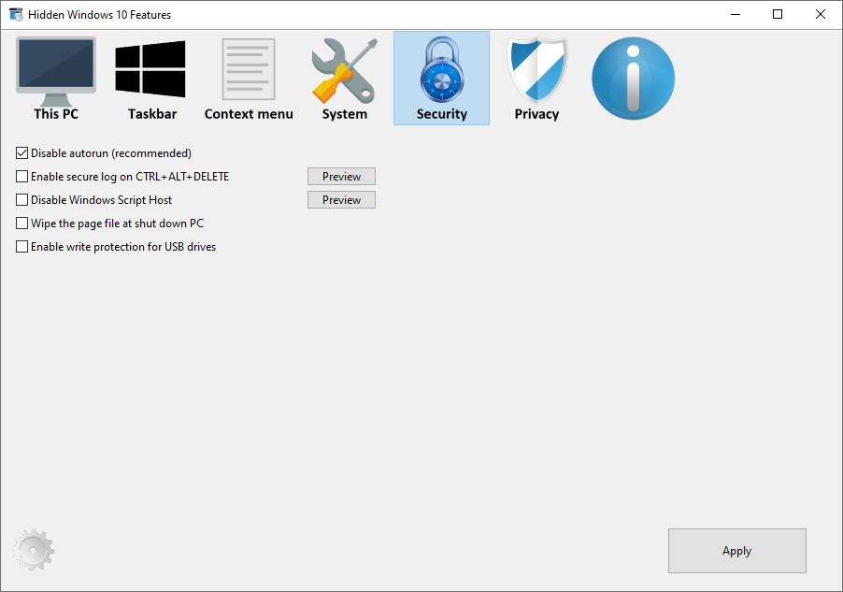The image size is (843, 592).
Task: Open the Privacy shield category
Action: coord(536,79)
